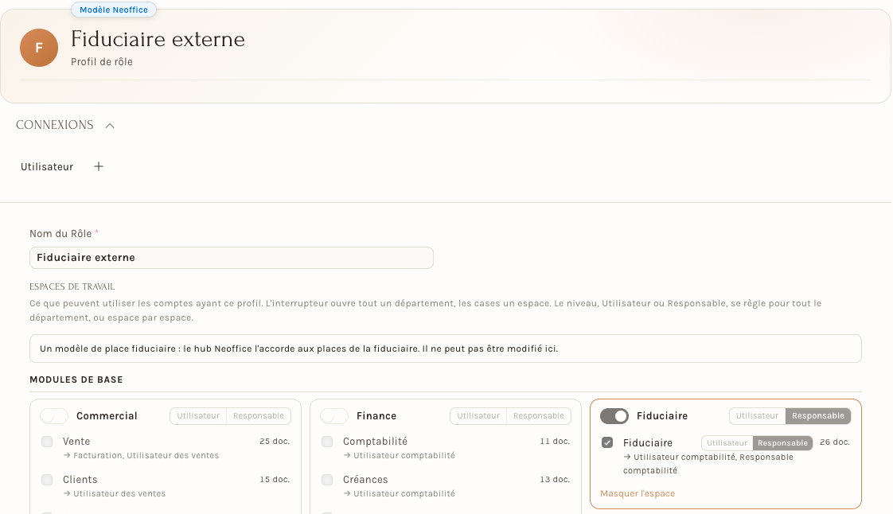This screenshot has height=514, width=893.
Task: Enable the Commercial department switch
Action: tap(54, 416)
